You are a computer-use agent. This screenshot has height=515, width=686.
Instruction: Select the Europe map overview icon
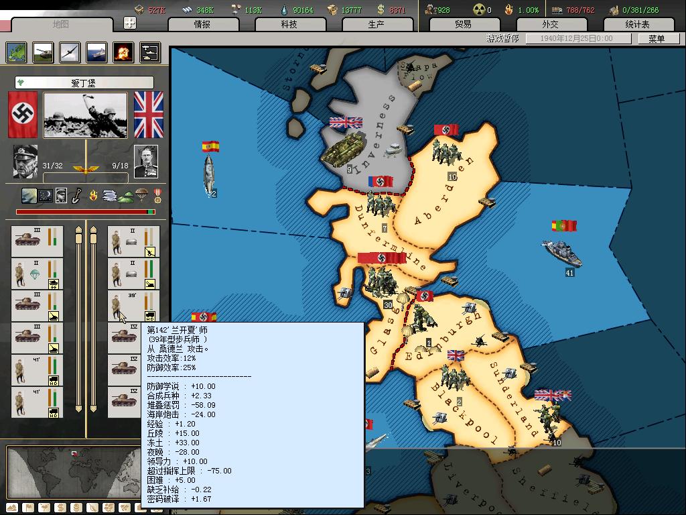point(16,52)
